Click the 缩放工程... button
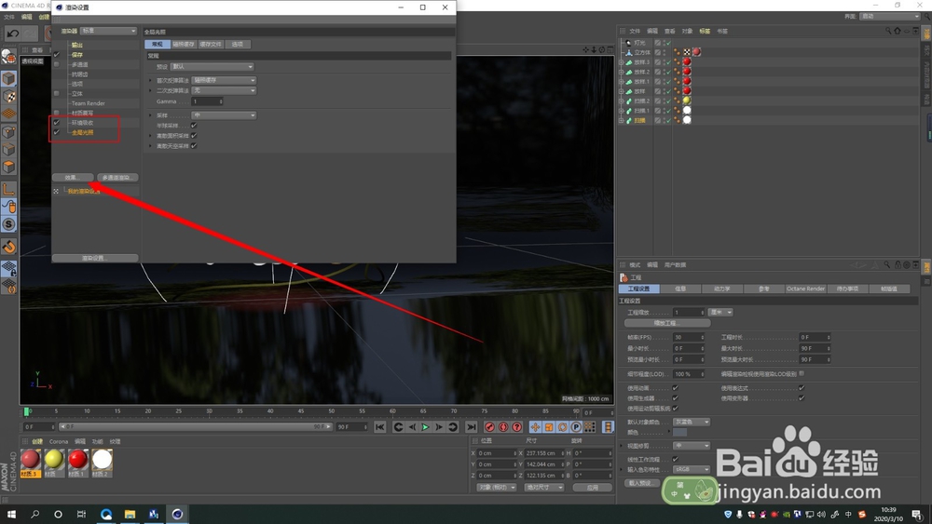 point(667,323)
